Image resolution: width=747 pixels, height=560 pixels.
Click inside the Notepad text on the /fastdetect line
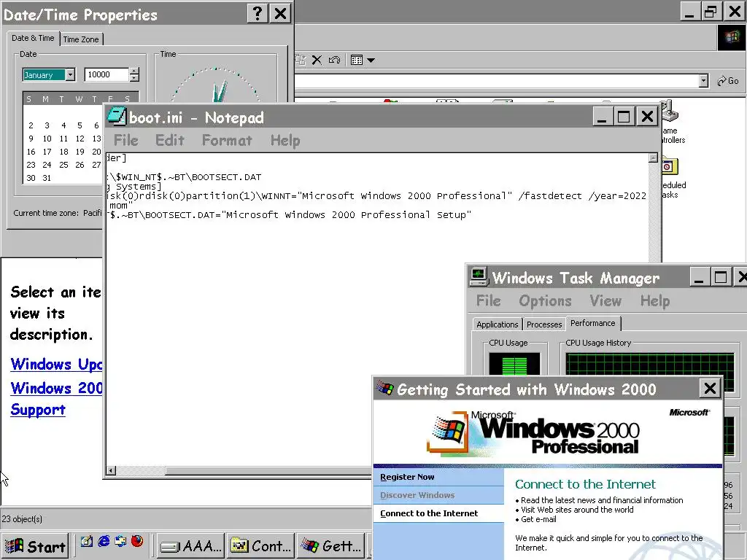tap(376, 195)
